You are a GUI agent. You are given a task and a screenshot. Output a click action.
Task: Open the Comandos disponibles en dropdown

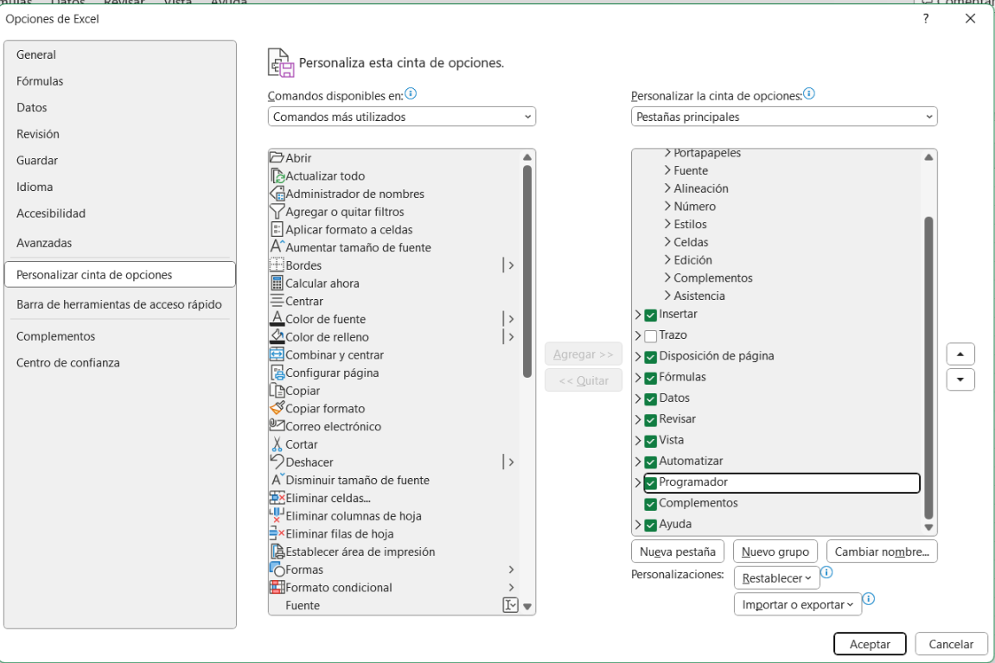coord(402,117)
